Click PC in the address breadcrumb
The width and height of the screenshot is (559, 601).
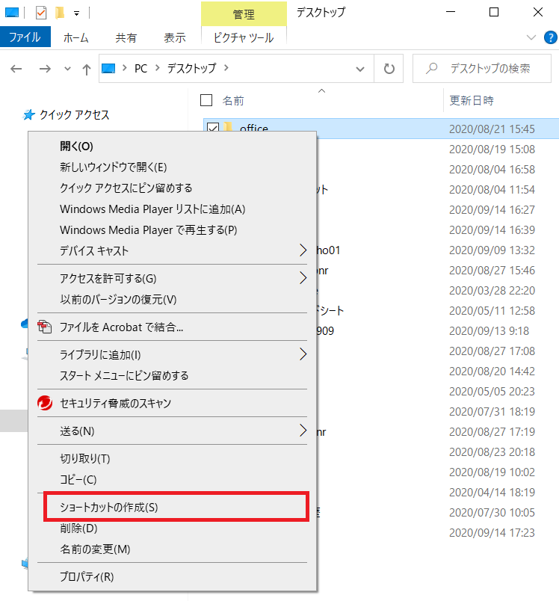[140, 68]
